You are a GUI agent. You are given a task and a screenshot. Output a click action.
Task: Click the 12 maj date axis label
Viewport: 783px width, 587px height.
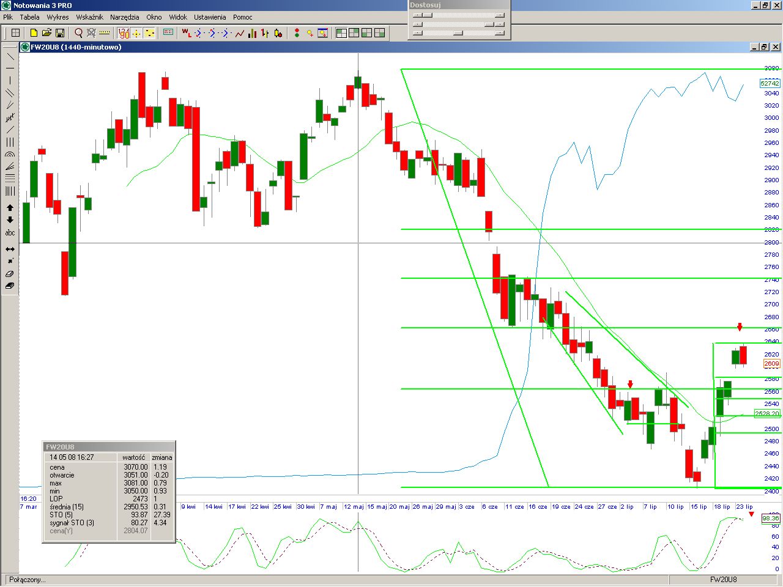coord(354,507)
